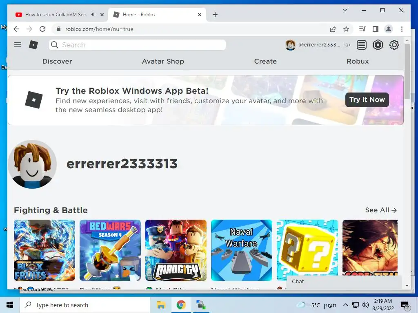
Task: Click the Chrome icon on the taskbar
Action: pyautogui.click(x=181, y=305)
